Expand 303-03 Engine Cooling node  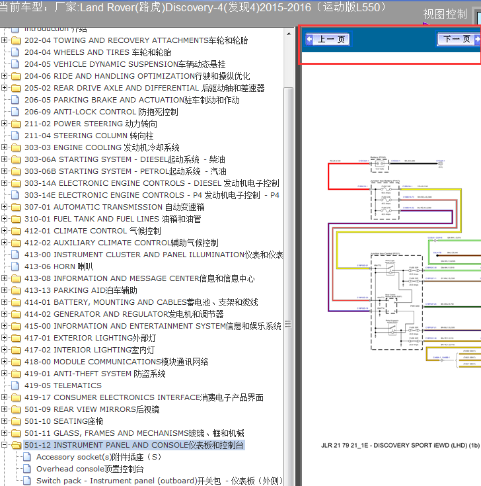(x=5, y=147)
